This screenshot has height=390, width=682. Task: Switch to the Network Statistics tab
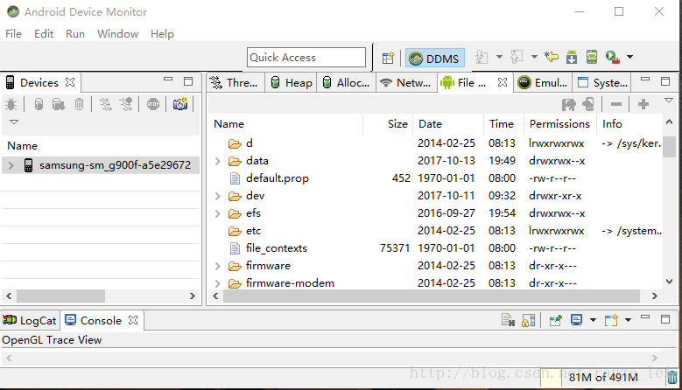point(406,82)
